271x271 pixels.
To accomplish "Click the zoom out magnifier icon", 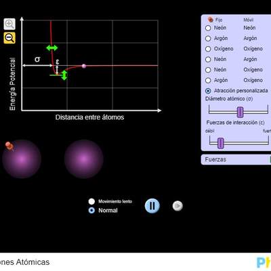I will pos(9,38).
